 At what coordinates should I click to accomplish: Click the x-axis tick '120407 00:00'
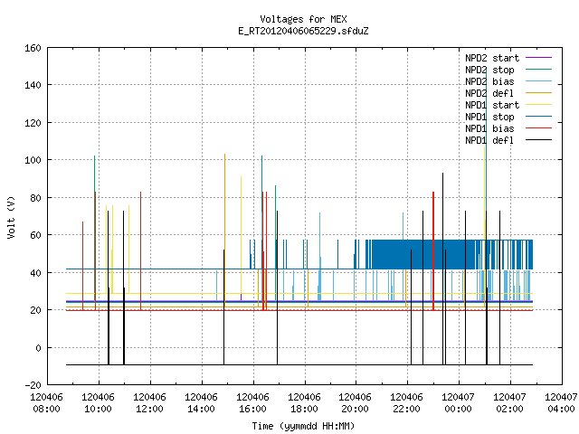click(x=459, y=403)
